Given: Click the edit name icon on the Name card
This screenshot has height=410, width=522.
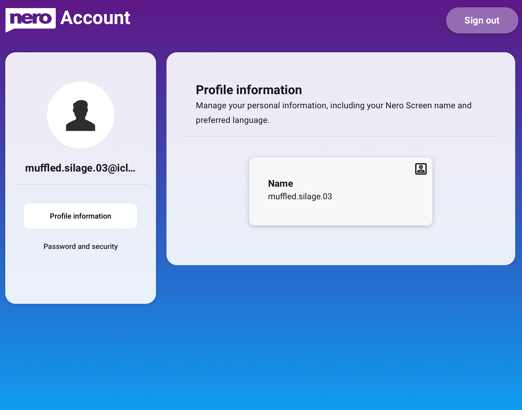Looking at the screenshot, I should coord(421,169).
